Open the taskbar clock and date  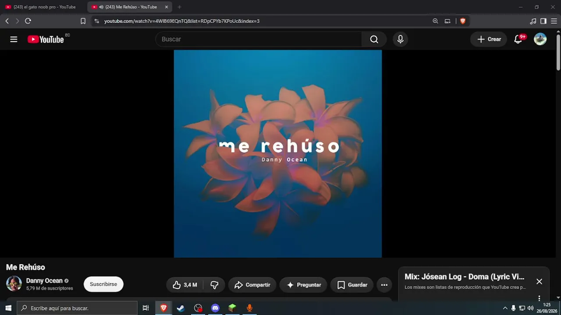pyautogui.click(x=547, y=308)
